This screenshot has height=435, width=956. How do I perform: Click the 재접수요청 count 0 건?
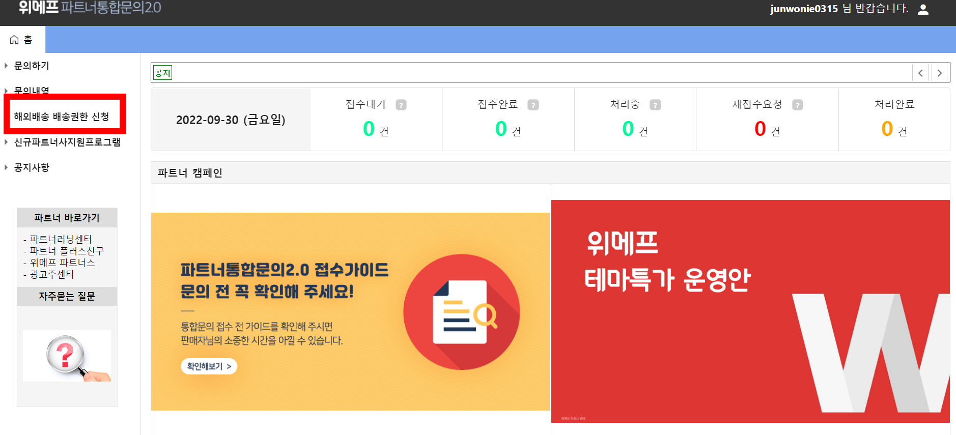point(767,129)
